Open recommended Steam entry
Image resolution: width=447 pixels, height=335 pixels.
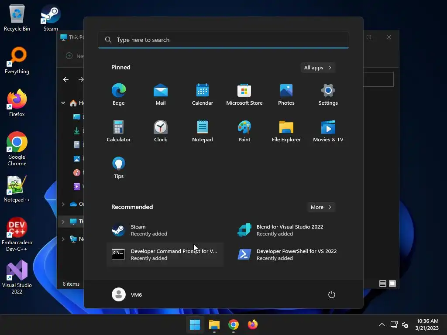coord(165,230)
